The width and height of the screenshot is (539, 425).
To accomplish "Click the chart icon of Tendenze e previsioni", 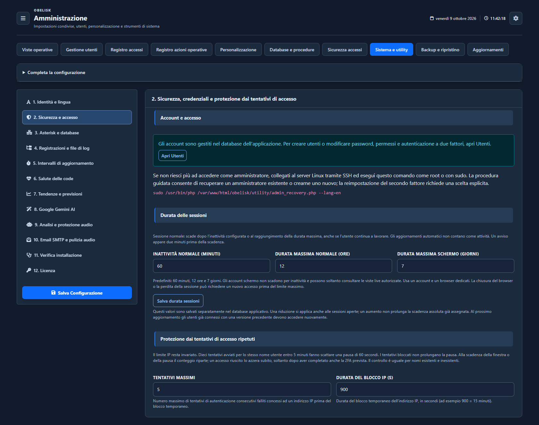I will tap(29, 194).
